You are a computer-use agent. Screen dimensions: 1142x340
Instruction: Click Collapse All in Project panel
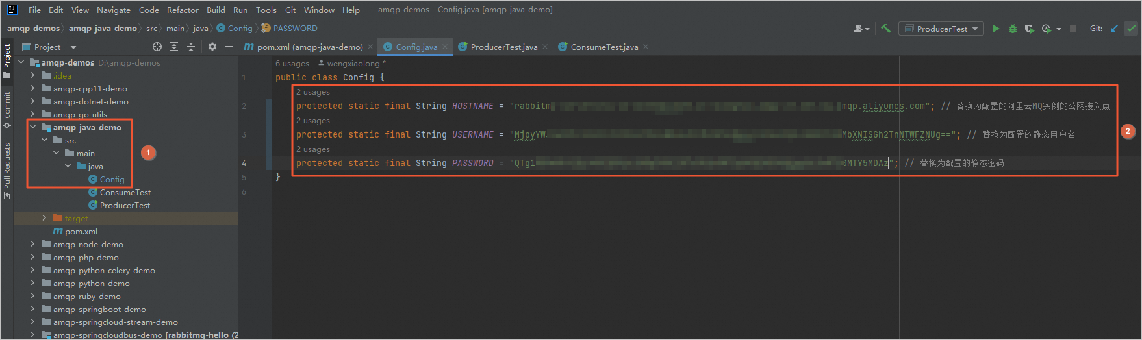191,47
